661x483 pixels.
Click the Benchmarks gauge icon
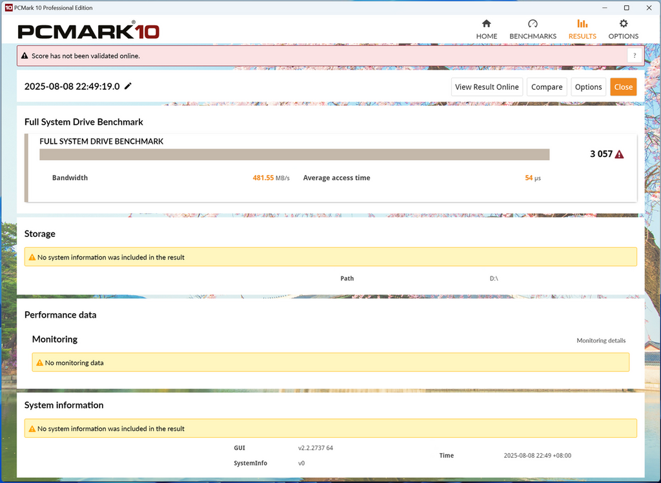[533, 23]
